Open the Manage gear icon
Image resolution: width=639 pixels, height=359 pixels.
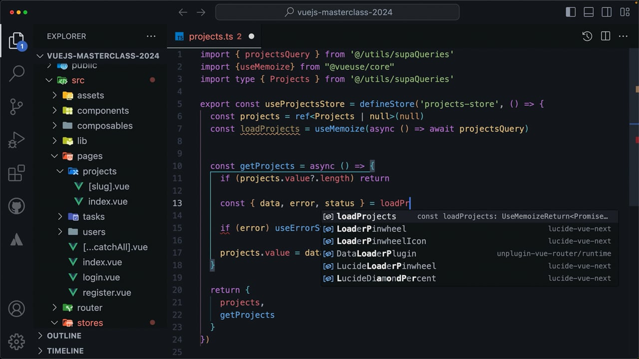point(16,342)
